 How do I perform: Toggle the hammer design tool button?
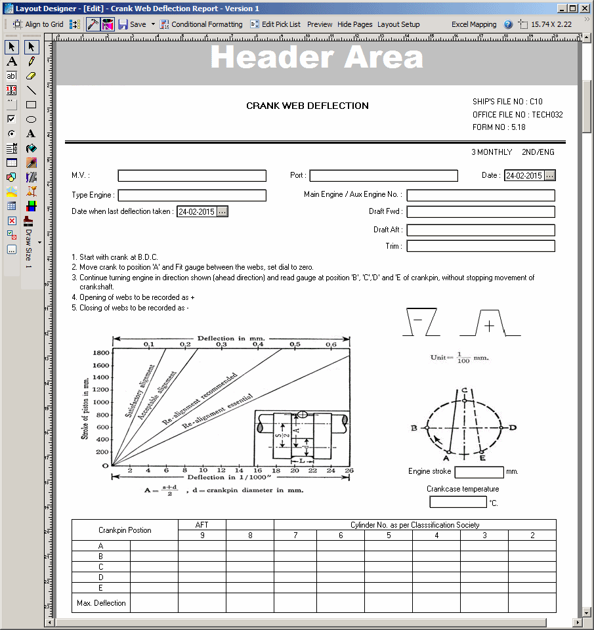tap(93, 24)
